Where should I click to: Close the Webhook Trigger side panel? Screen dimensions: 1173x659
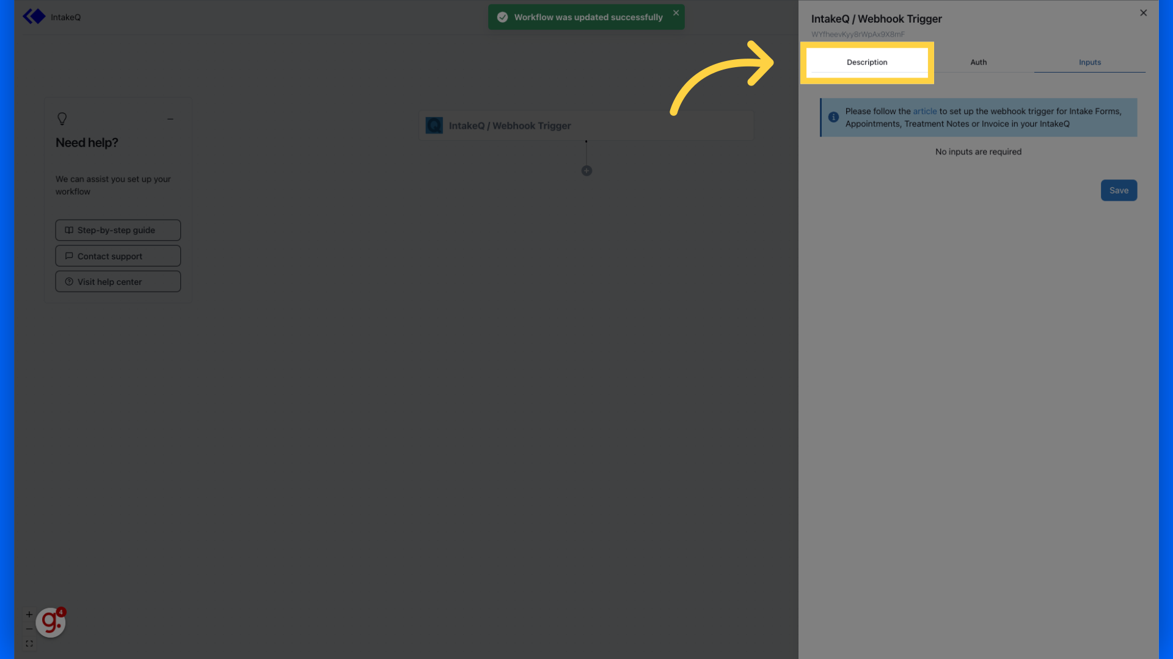point(1143,13)
